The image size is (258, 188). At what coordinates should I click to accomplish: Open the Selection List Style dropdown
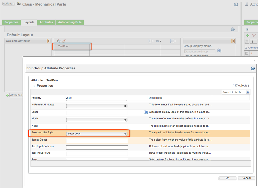tap(97, 134)
